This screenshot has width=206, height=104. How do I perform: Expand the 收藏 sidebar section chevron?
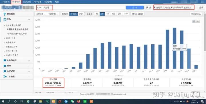(x=29, y=66)
